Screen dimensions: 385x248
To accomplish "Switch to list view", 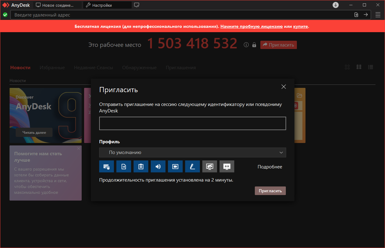I will tap(371, 67).
